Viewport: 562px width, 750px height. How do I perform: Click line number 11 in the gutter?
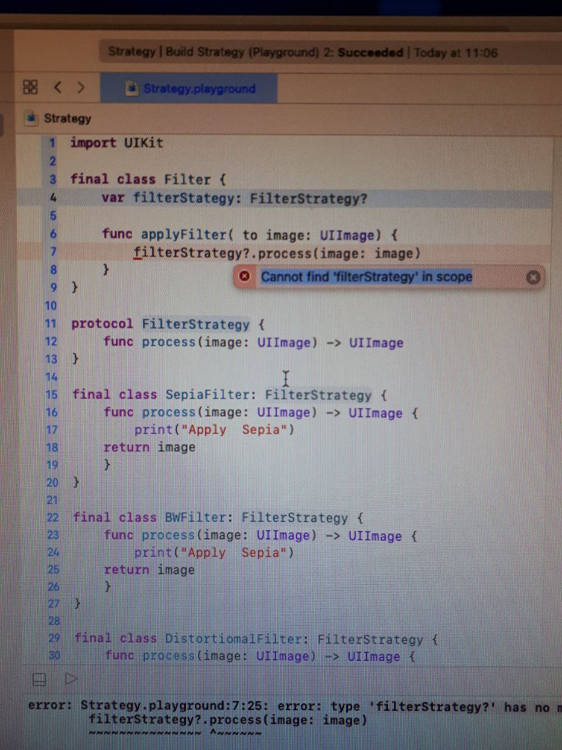tap(50, 323)
